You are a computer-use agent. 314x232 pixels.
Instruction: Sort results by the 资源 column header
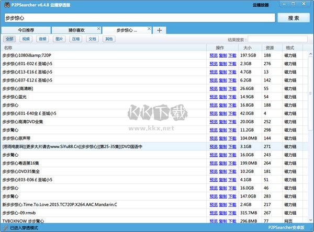tap(270, 48)
